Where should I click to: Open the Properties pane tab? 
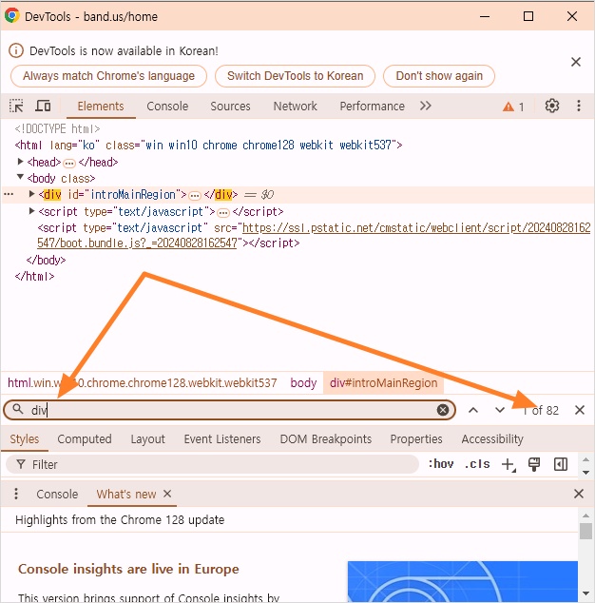coord(416,438)
